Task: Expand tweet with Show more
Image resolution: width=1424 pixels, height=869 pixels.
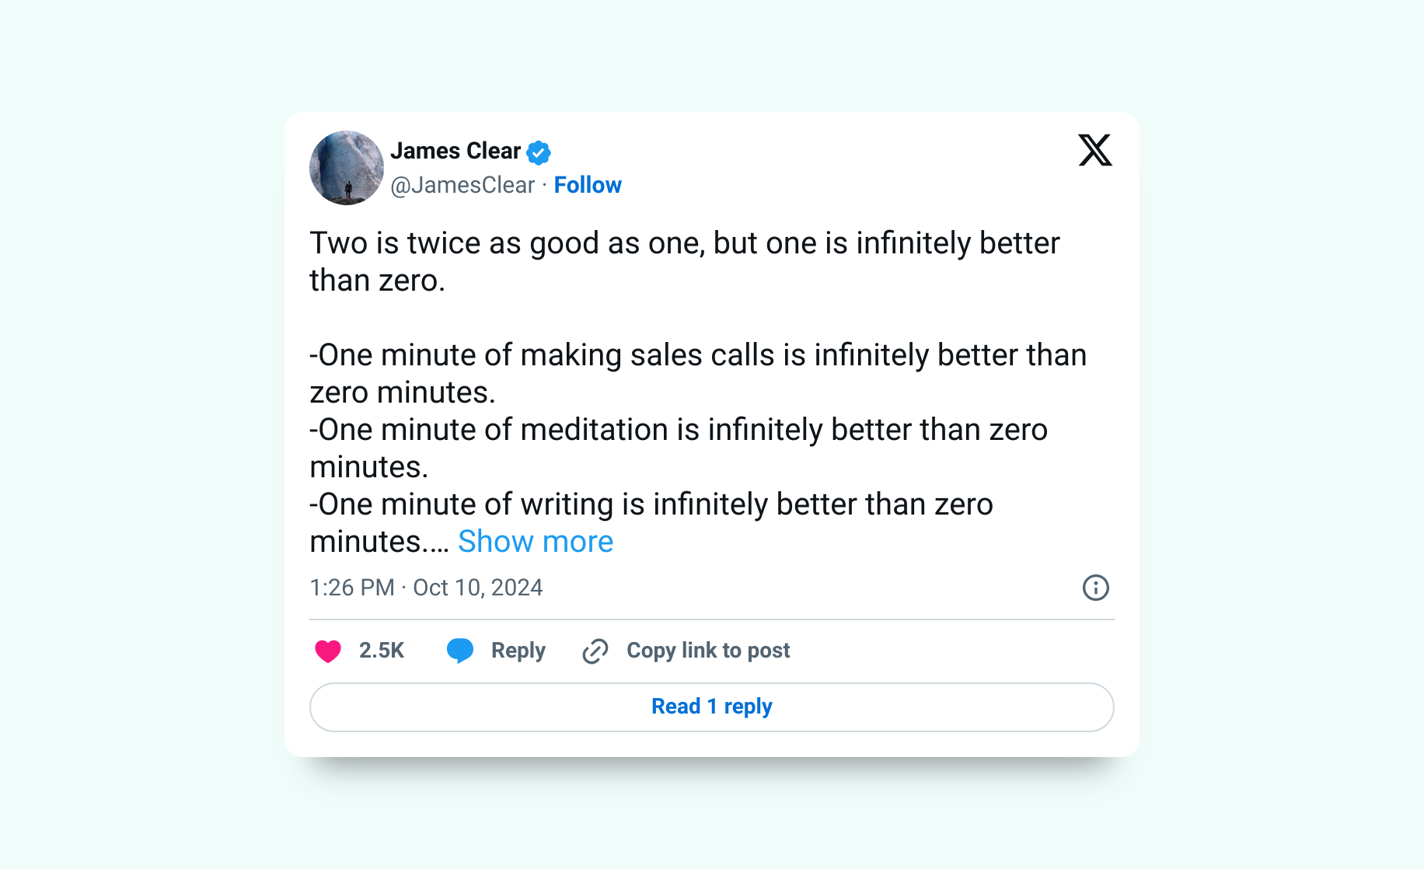Action: 536,542
